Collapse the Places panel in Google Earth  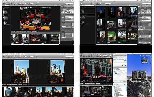pyautogui.click(x=114, y=67)
